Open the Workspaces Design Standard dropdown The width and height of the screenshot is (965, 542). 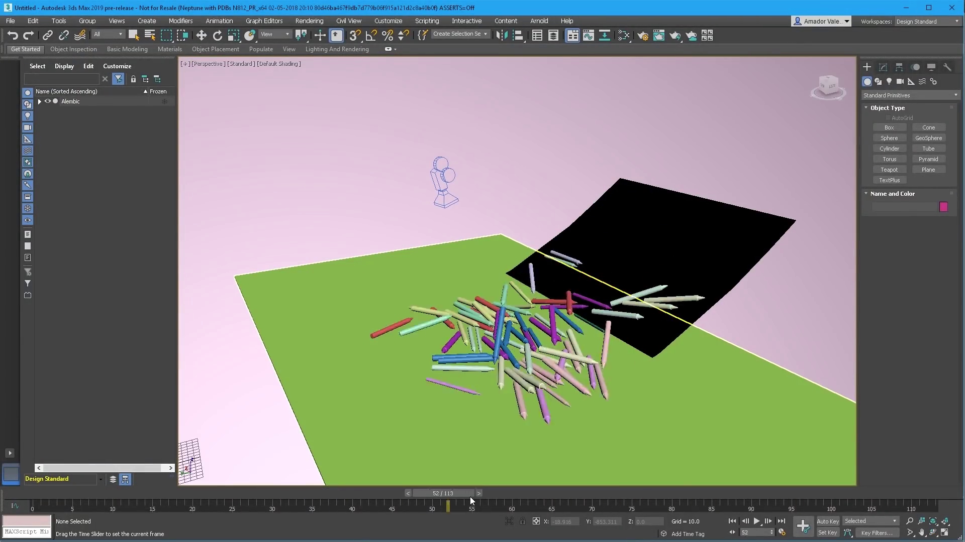tap(926, 22)
